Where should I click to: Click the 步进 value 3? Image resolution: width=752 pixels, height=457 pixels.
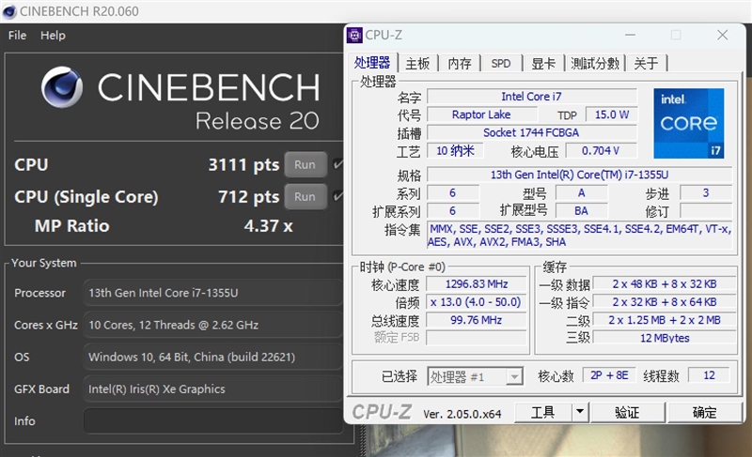tap(706, 193)
